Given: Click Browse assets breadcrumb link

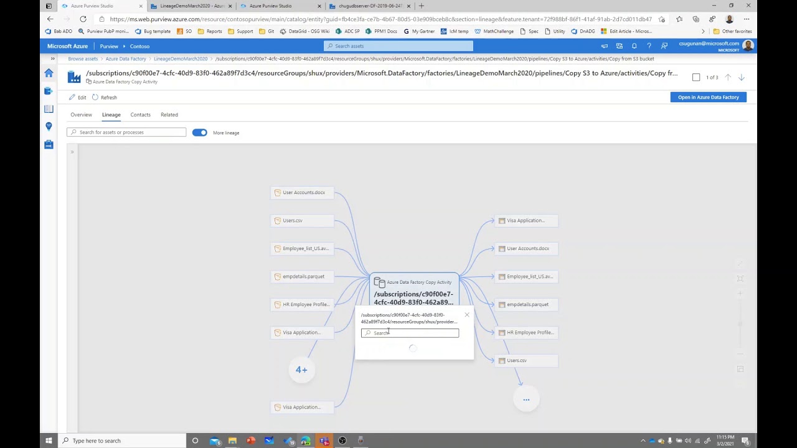Looking at the screenshot, I should (x=83, y=58).
